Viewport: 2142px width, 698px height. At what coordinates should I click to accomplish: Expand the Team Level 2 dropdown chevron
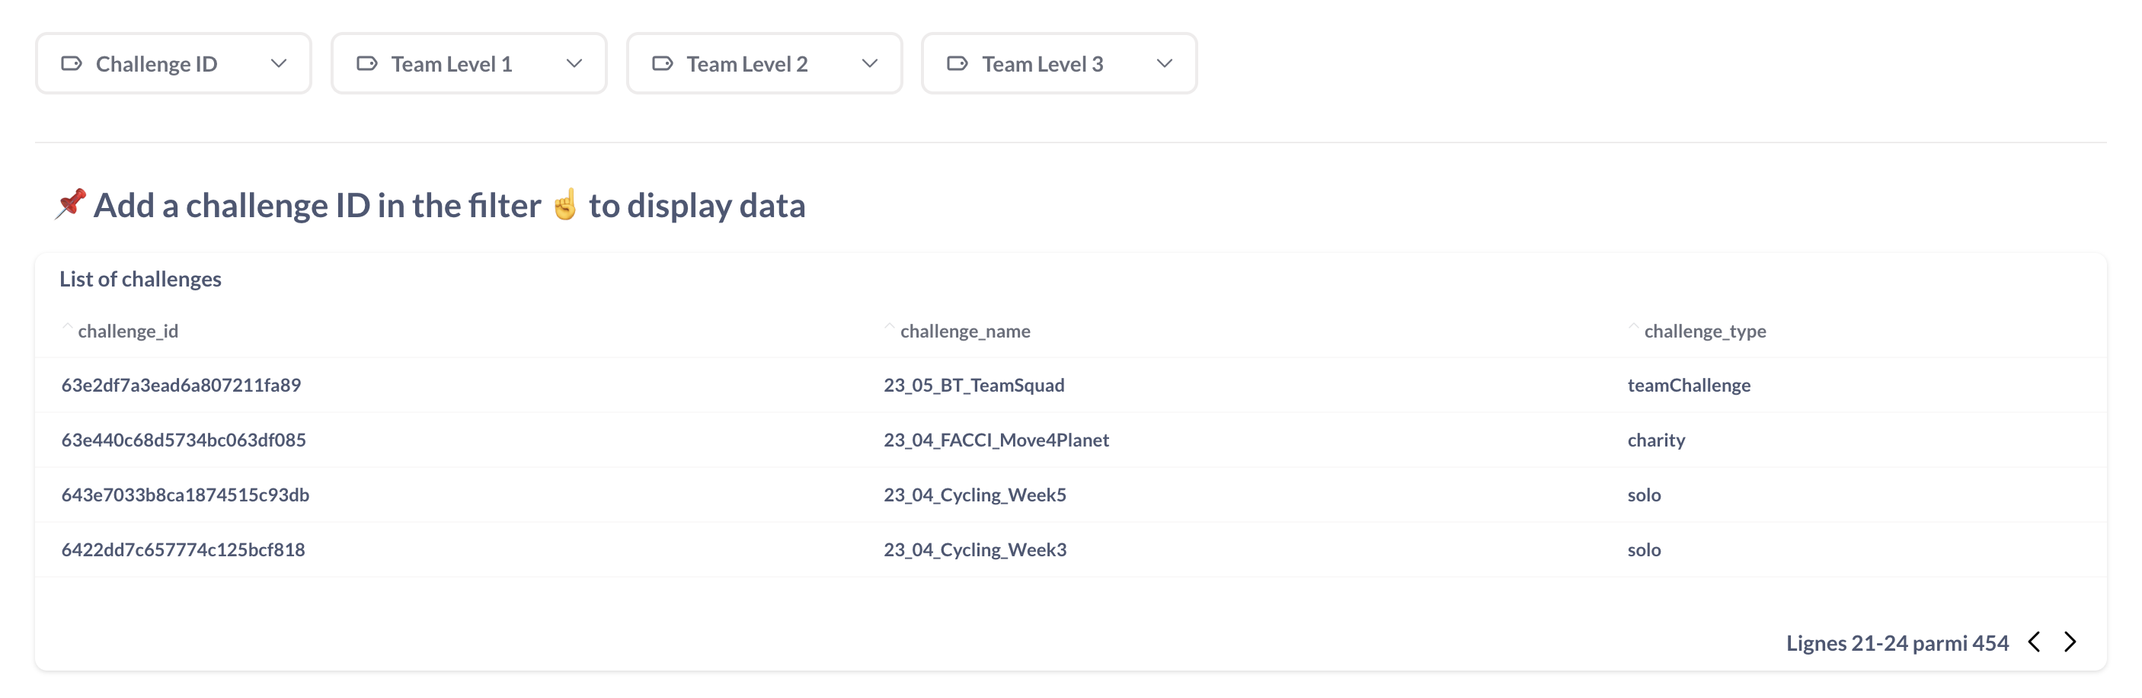870,63
